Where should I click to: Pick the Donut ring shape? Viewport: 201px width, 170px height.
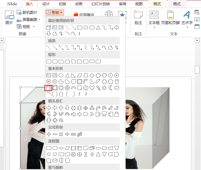point(61,88)
